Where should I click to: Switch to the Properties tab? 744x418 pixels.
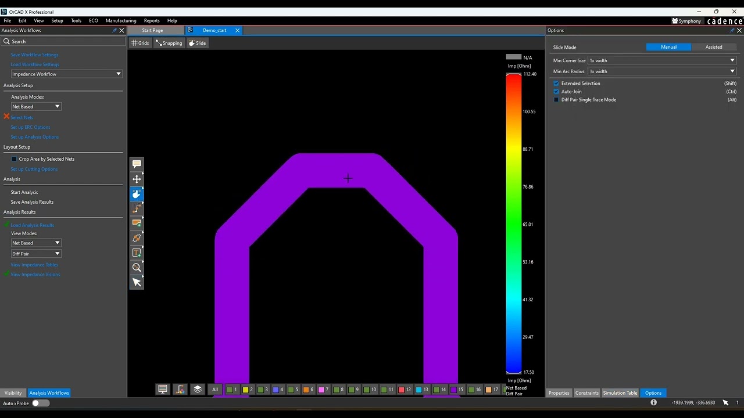click(559, 393)
